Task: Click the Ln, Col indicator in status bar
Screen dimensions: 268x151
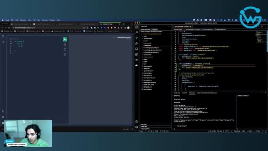Action: point(211,131)
